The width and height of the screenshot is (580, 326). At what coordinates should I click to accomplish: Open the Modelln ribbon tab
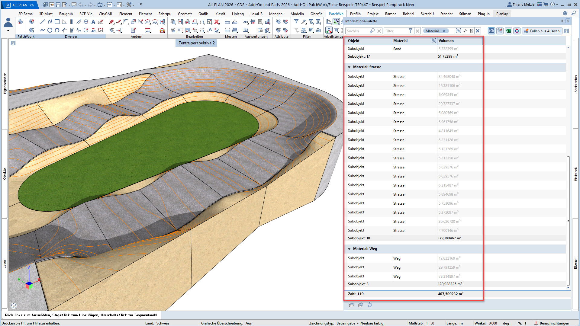[297, 14]
